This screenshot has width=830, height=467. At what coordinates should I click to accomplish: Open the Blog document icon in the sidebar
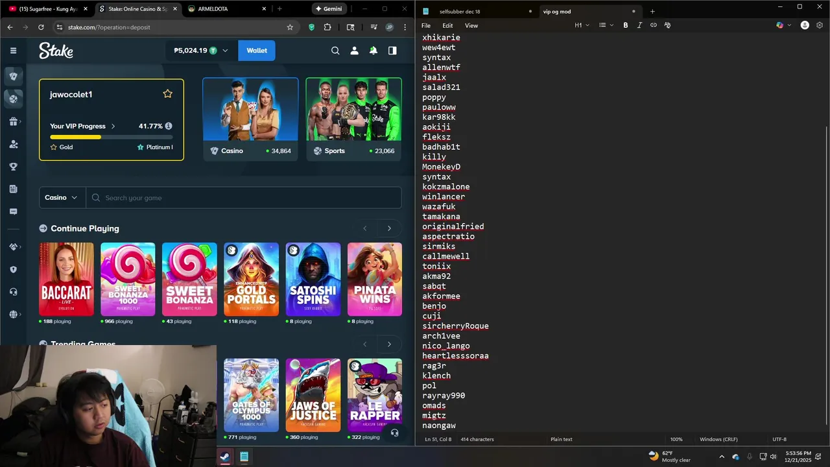click(x=13, y=189)
